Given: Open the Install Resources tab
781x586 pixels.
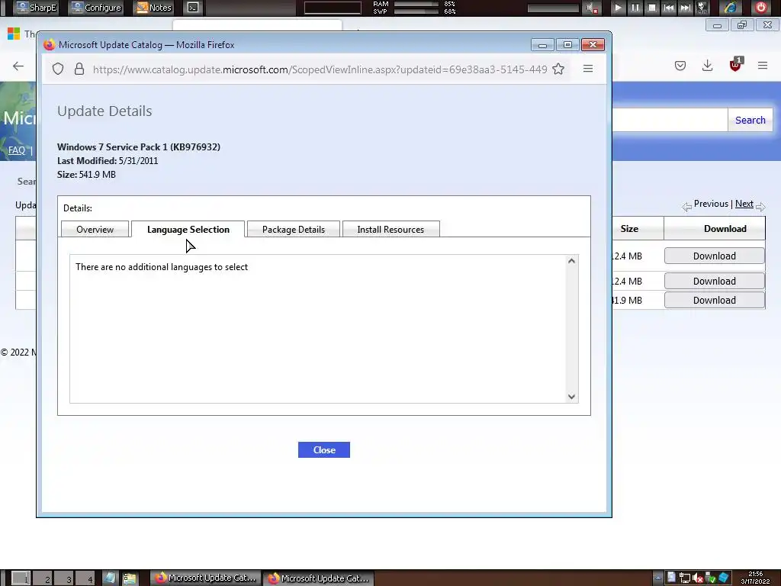Looking at the screenshot, I should tap(390, 229).
